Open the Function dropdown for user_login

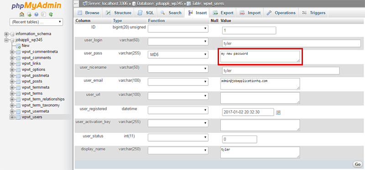(x=178, y=42)
